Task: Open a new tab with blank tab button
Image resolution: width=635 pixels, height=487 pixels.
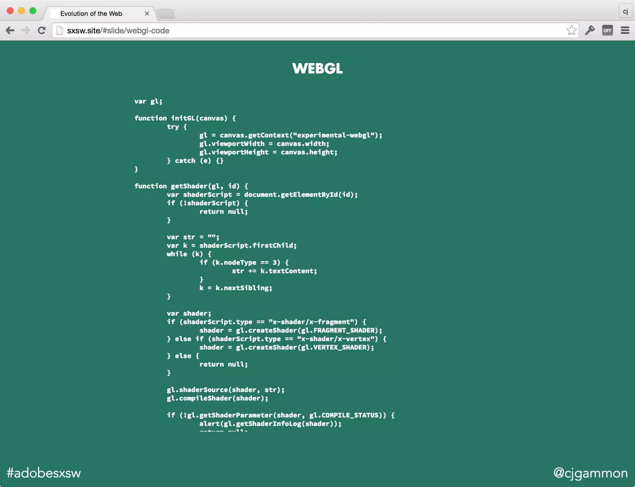Action: click(x=166, y=14)
